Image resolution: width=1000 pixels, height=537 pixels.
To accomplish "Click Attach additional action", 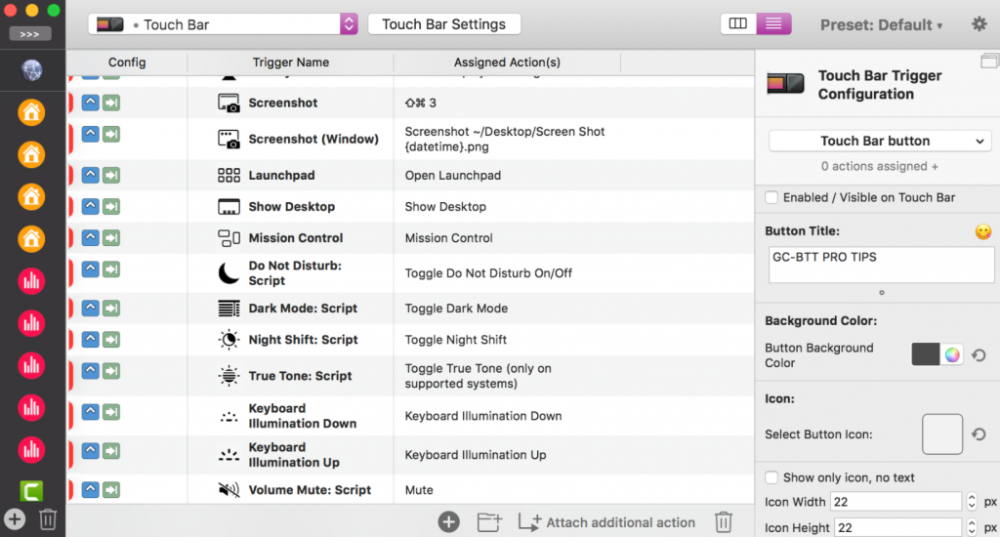I will 607,522.
